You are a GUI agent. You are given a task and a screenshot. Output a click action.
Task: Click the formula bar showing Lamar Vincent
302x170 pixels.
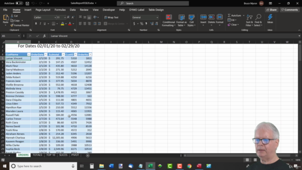point(174,36)
